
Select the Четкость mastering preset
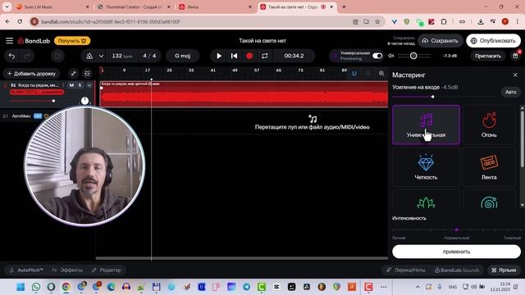point(426,167)
